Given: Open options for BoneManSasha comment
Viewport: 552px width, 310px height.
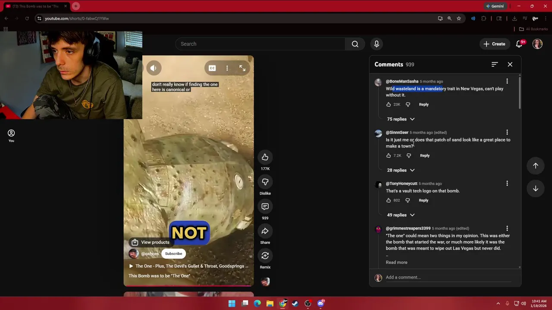Looking at the screenshot, I should [x=507, y=81].
